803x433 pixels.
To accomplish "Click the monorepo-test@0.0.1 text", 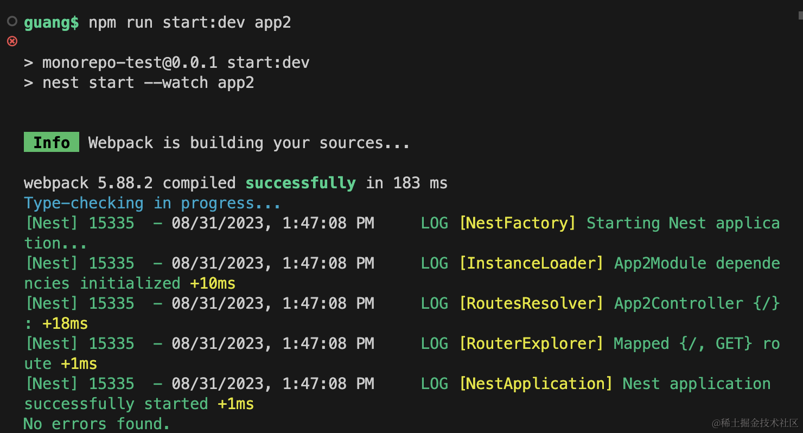I will (x=130, y=63).
